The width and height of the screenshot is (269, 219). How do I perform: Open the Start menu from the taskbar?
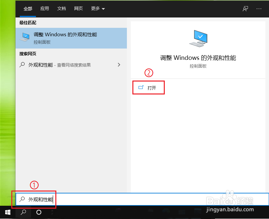(7, 213)
